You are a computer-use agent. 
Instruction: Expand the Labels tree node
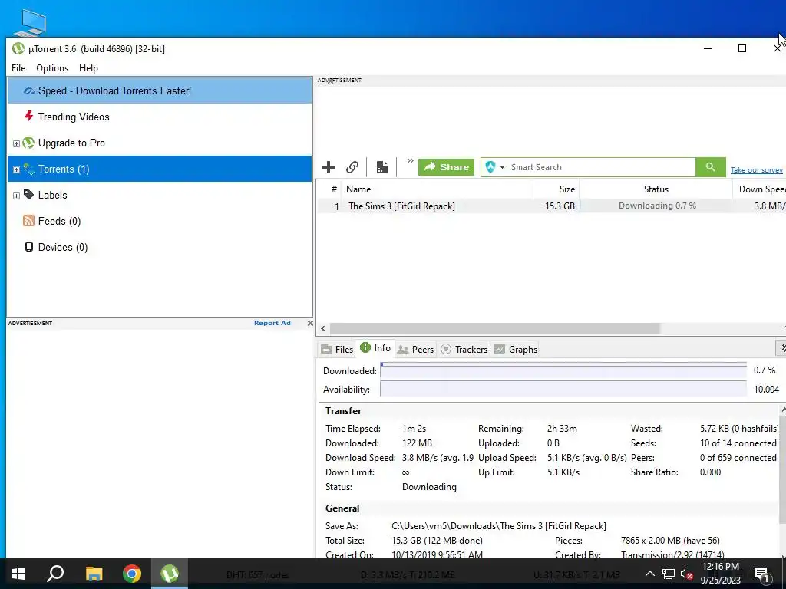point(16,196)
